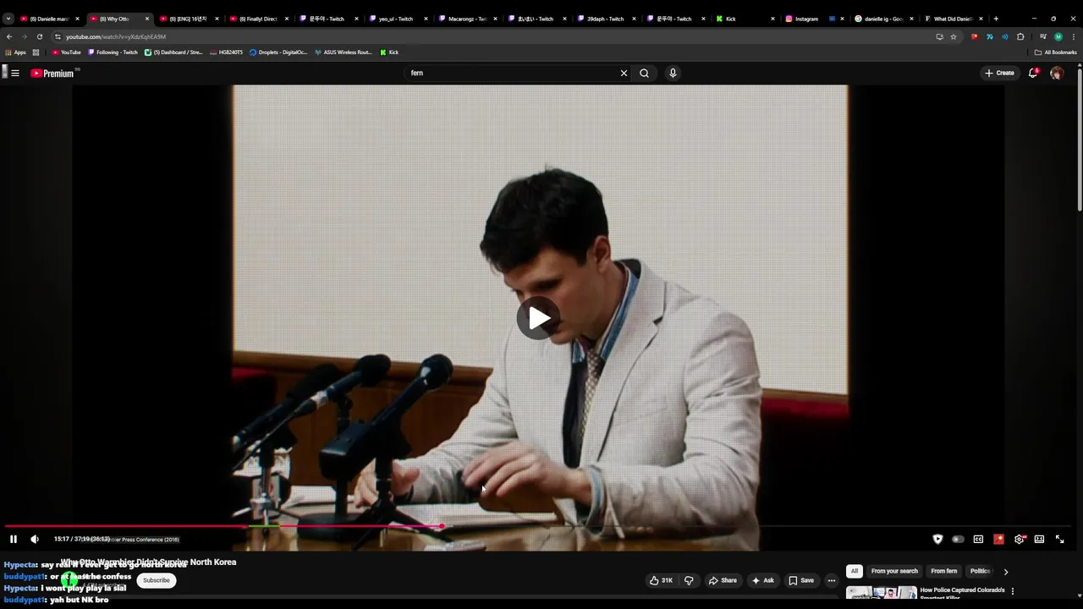1083x609 pixels.
Task: Dislike the video
Action: click(689, 580)
